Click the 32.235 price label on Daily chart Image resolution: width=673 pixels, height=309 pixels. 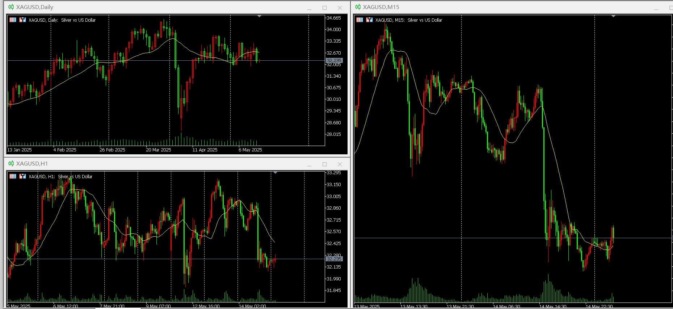[x=334, y=61]
